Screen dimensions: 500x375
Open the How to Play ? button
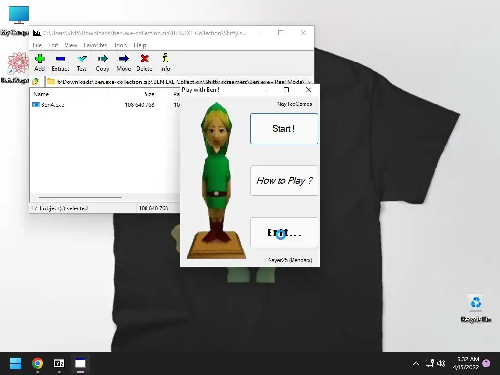coord(284,181)
